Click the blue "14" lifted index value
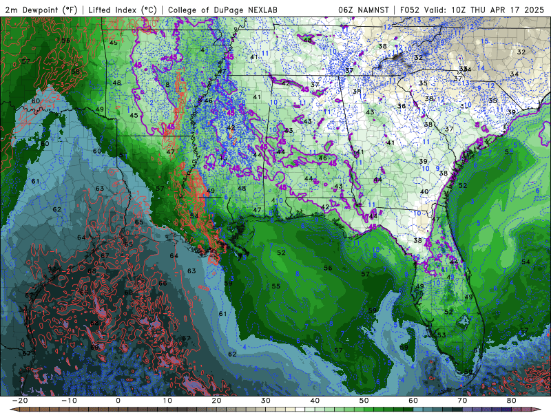The image size is (551, 413). [481, 68]
